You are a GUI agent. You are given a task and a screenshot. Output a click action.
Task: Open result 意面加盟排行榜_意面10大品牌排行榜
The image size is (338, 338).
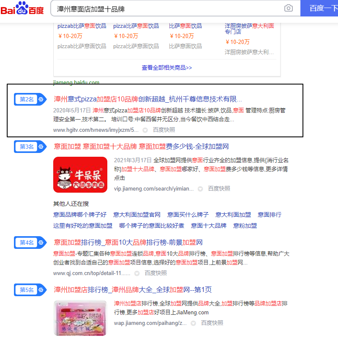coord(128,243)
